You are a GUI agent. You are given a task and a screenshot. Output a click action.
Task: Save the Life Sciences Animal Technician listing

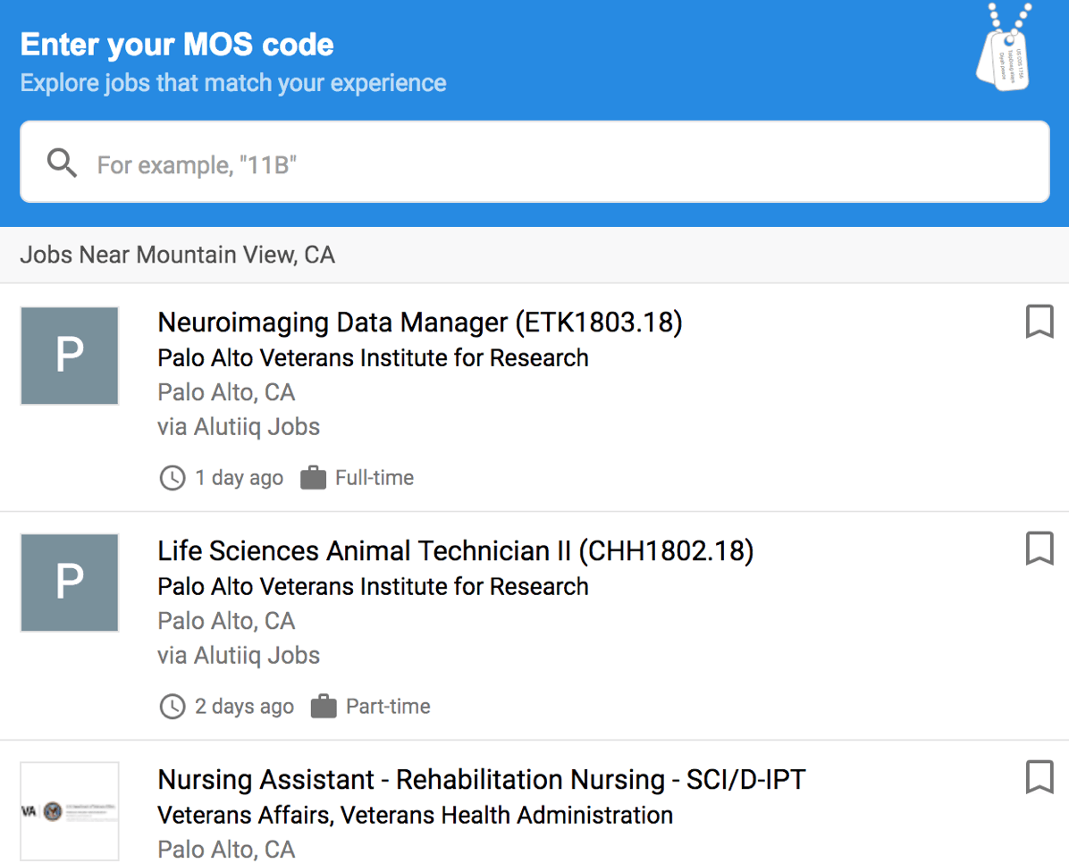pos(1040,549)
